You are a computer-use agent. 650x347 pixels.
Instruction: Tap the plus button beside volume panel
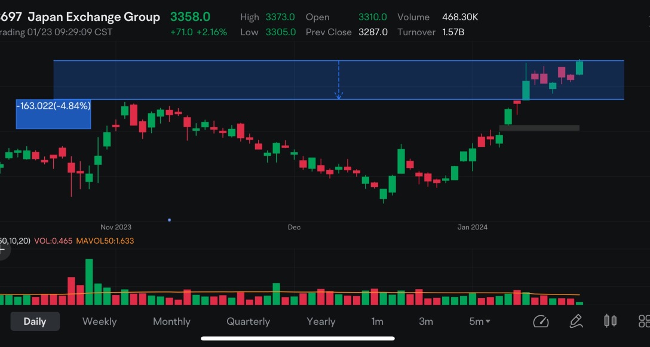(x=2, y=250)
